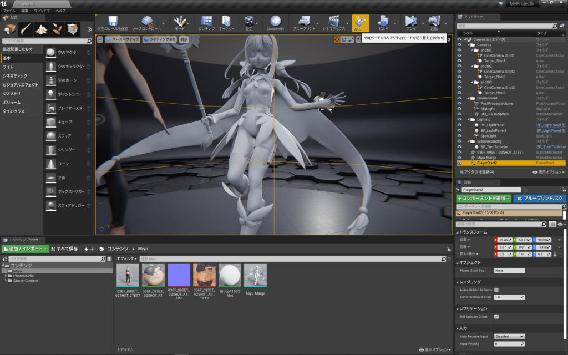The image size is (568, 355).
Task: Click the Datasmith toolbar icon
Action: point(275,22)
